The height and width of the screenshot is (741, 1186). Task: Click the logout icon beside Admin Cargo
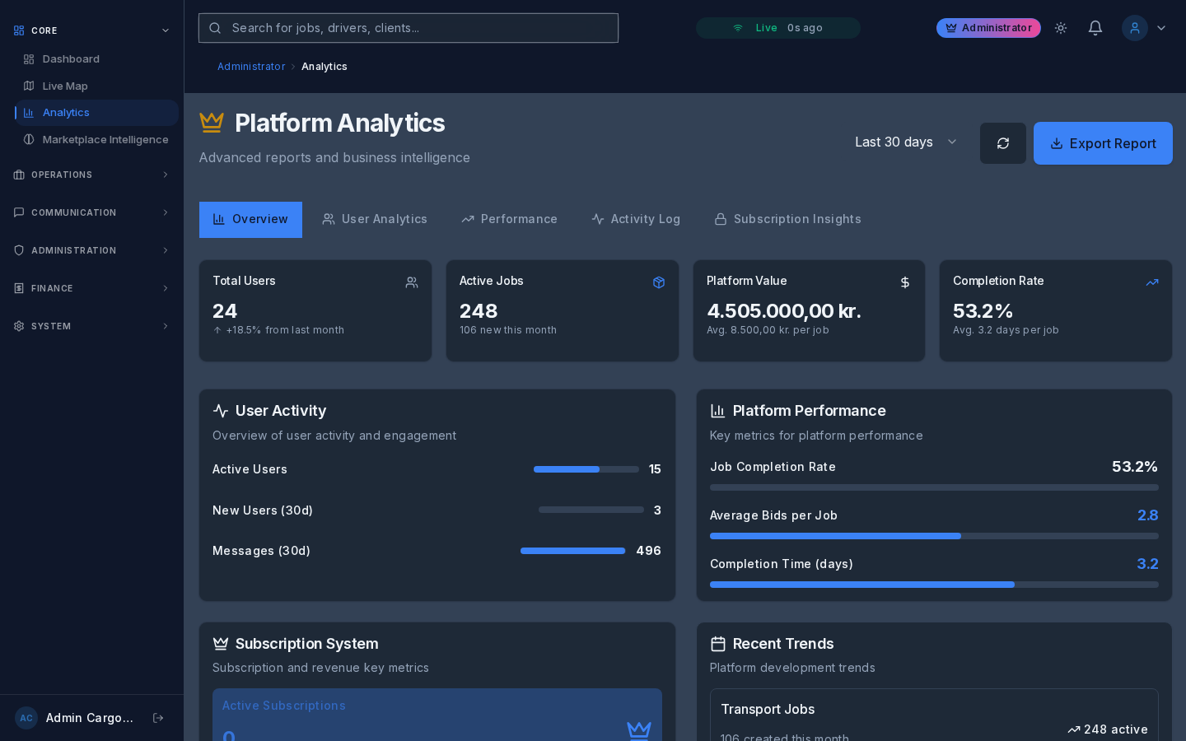(158, 718)
